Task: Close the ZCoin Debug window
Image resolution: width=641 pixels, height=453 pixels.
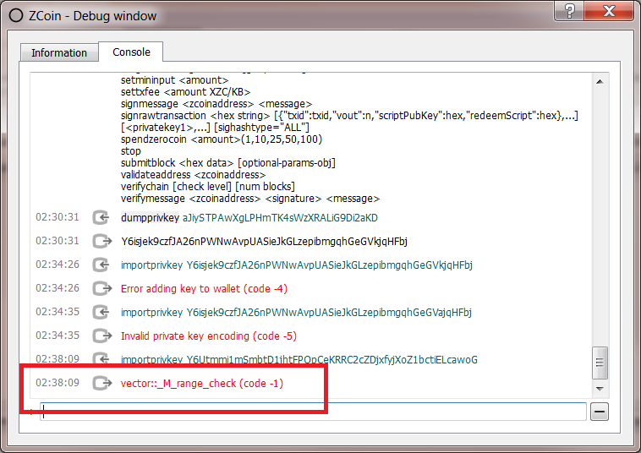Action: [x=609, y=10]
